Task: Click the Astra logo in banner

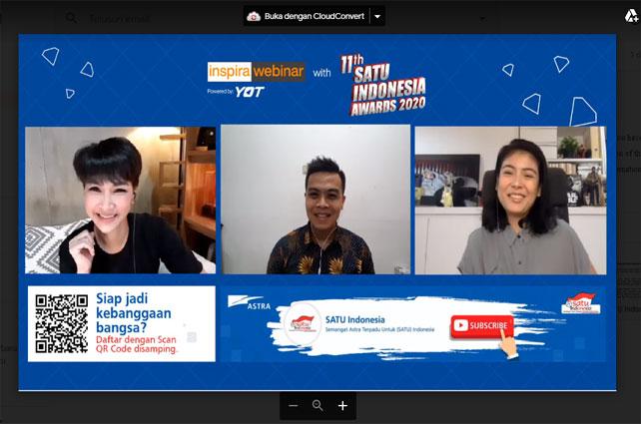Action: pos(250,302)
